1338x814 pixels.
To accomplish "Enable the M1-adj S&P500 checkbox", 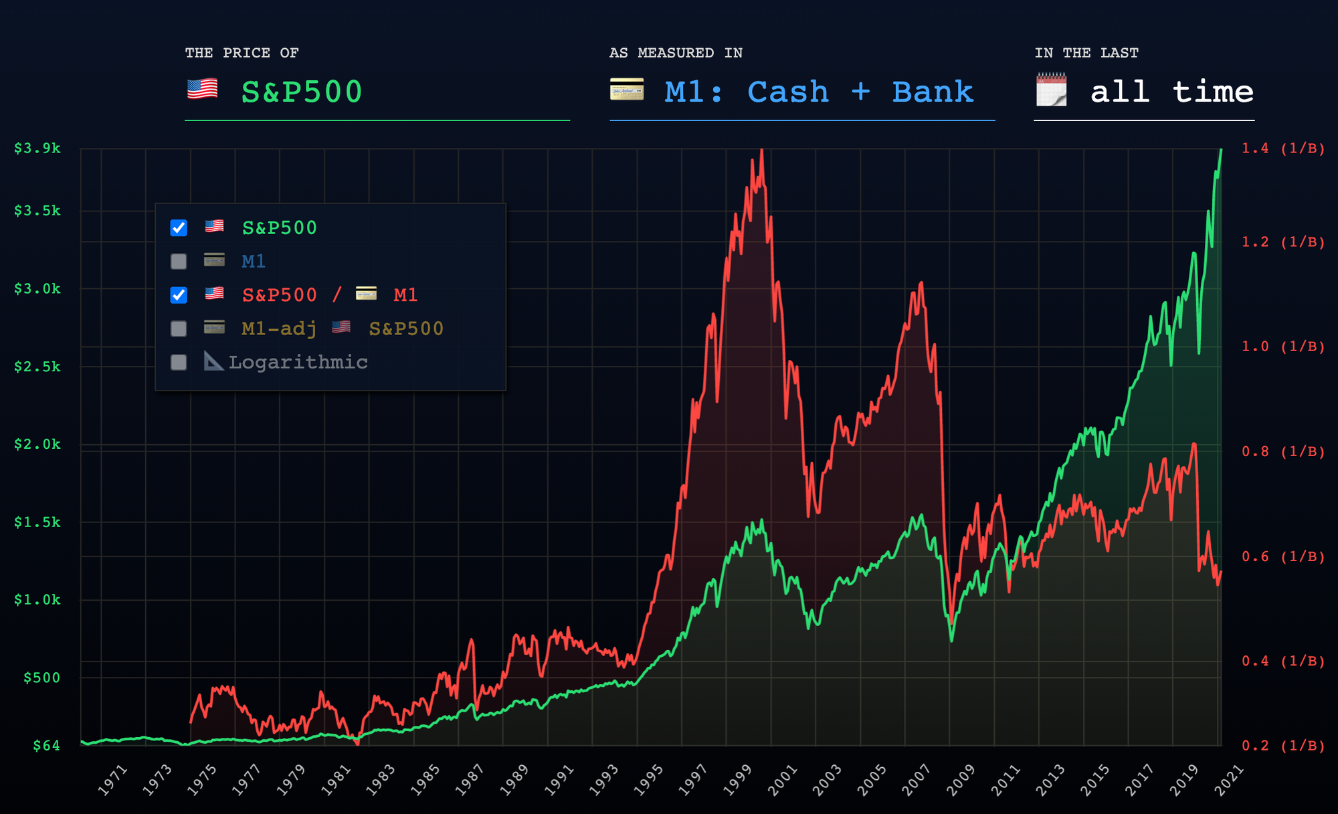I will [179, 328].
